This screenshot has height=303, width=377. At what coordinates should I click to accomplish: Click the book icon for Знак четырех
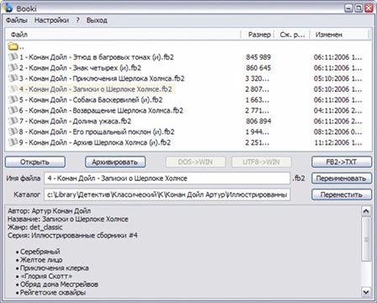click(x=13, y=67)
